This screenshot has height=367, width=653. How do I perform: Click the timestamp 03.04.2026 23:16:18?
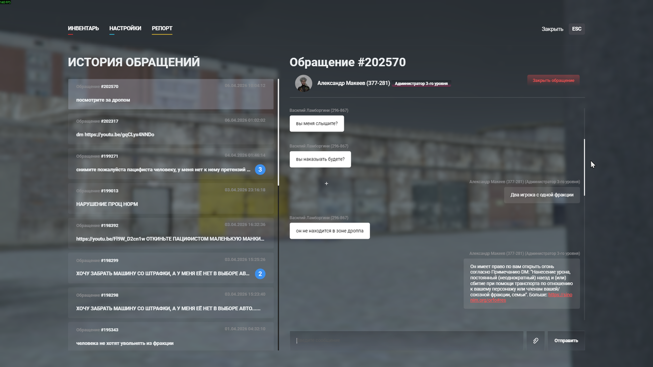[245, 190]
